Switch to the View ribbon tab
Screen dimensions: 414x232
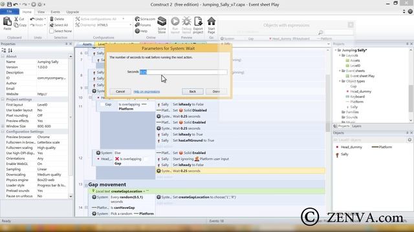point(41,12)
